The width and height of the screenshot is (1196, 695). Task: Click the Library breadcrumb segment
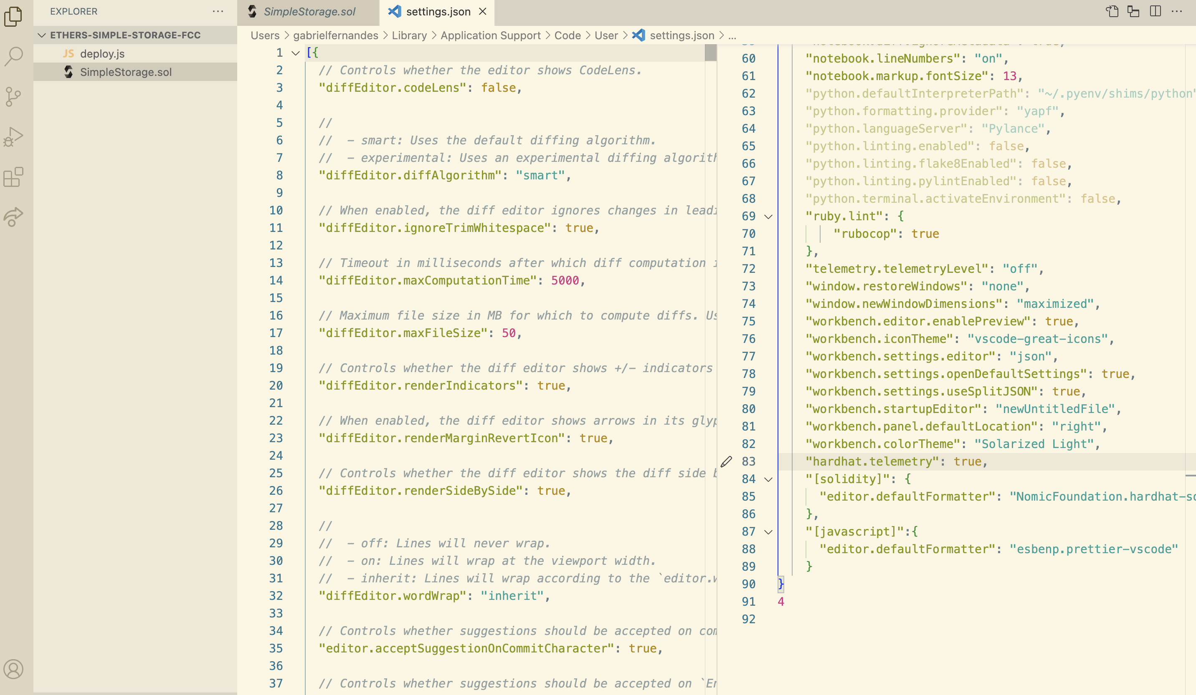[x=409, y=35]
